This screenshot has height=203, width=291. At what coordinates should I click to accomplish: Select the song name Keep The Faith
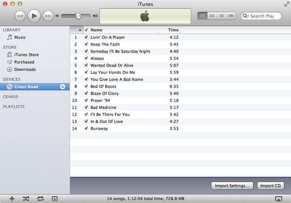point(105,44)
